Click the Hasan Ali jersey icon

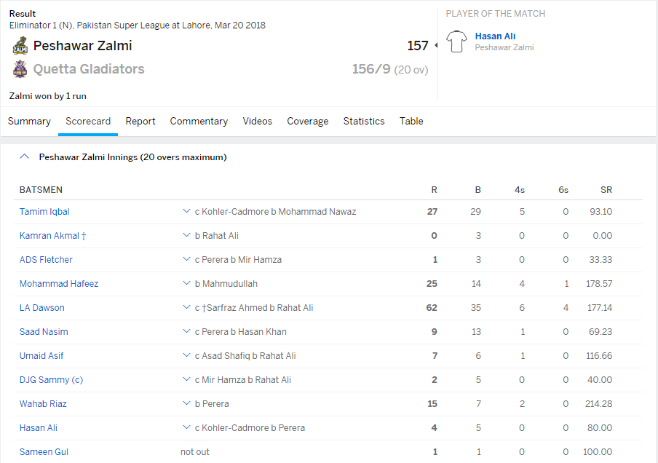[x=457, y=41]
